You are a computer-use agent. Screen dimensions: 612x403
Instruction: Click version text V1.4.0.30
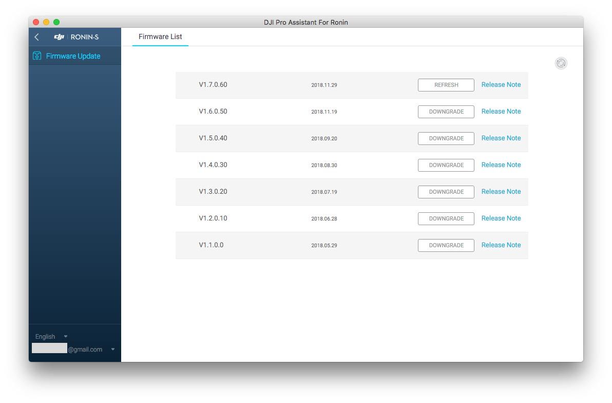coord(213,164)
